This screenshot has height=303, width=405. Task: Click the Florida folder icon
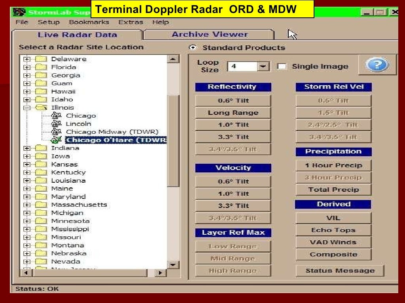click(x=41, y=67)
